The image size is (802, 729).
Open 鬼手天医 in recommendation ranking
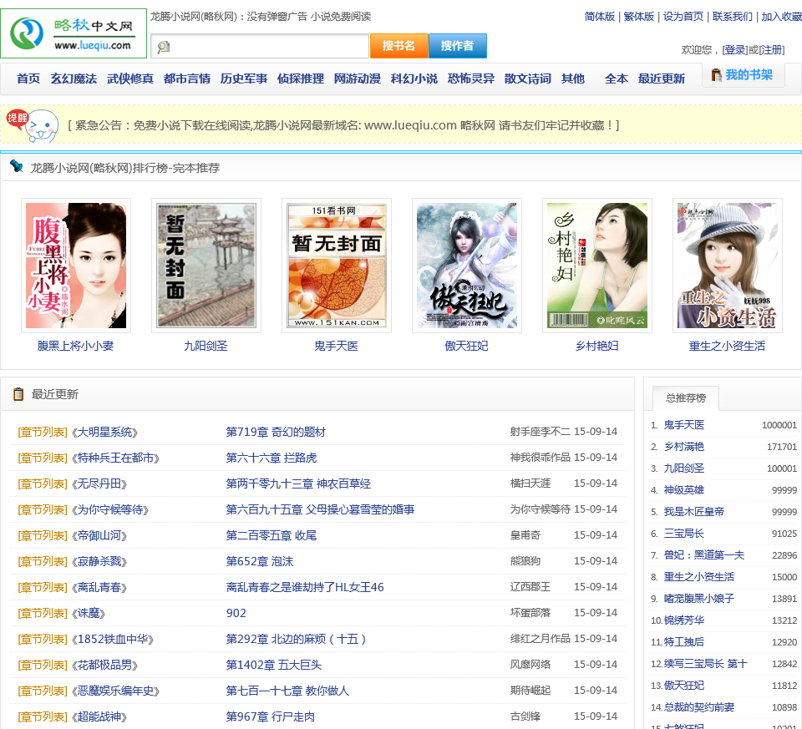684,425
